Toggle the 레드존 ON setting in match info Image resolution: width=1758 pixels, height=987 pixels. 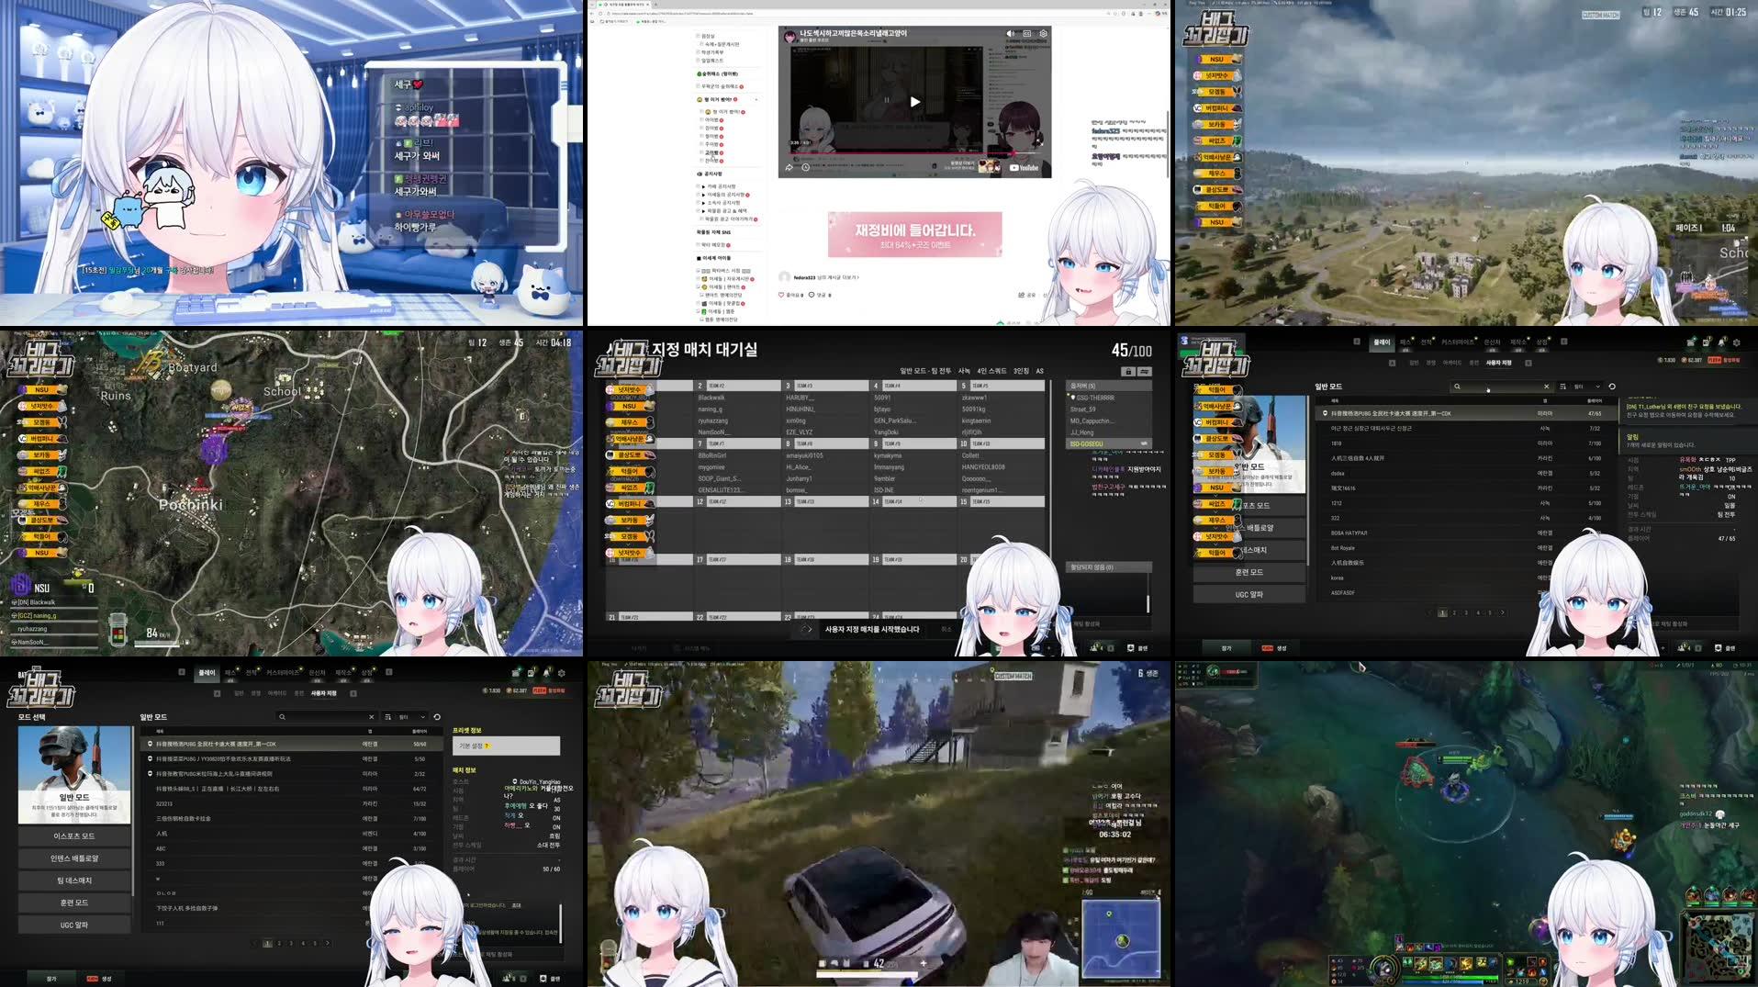point(556,817)
